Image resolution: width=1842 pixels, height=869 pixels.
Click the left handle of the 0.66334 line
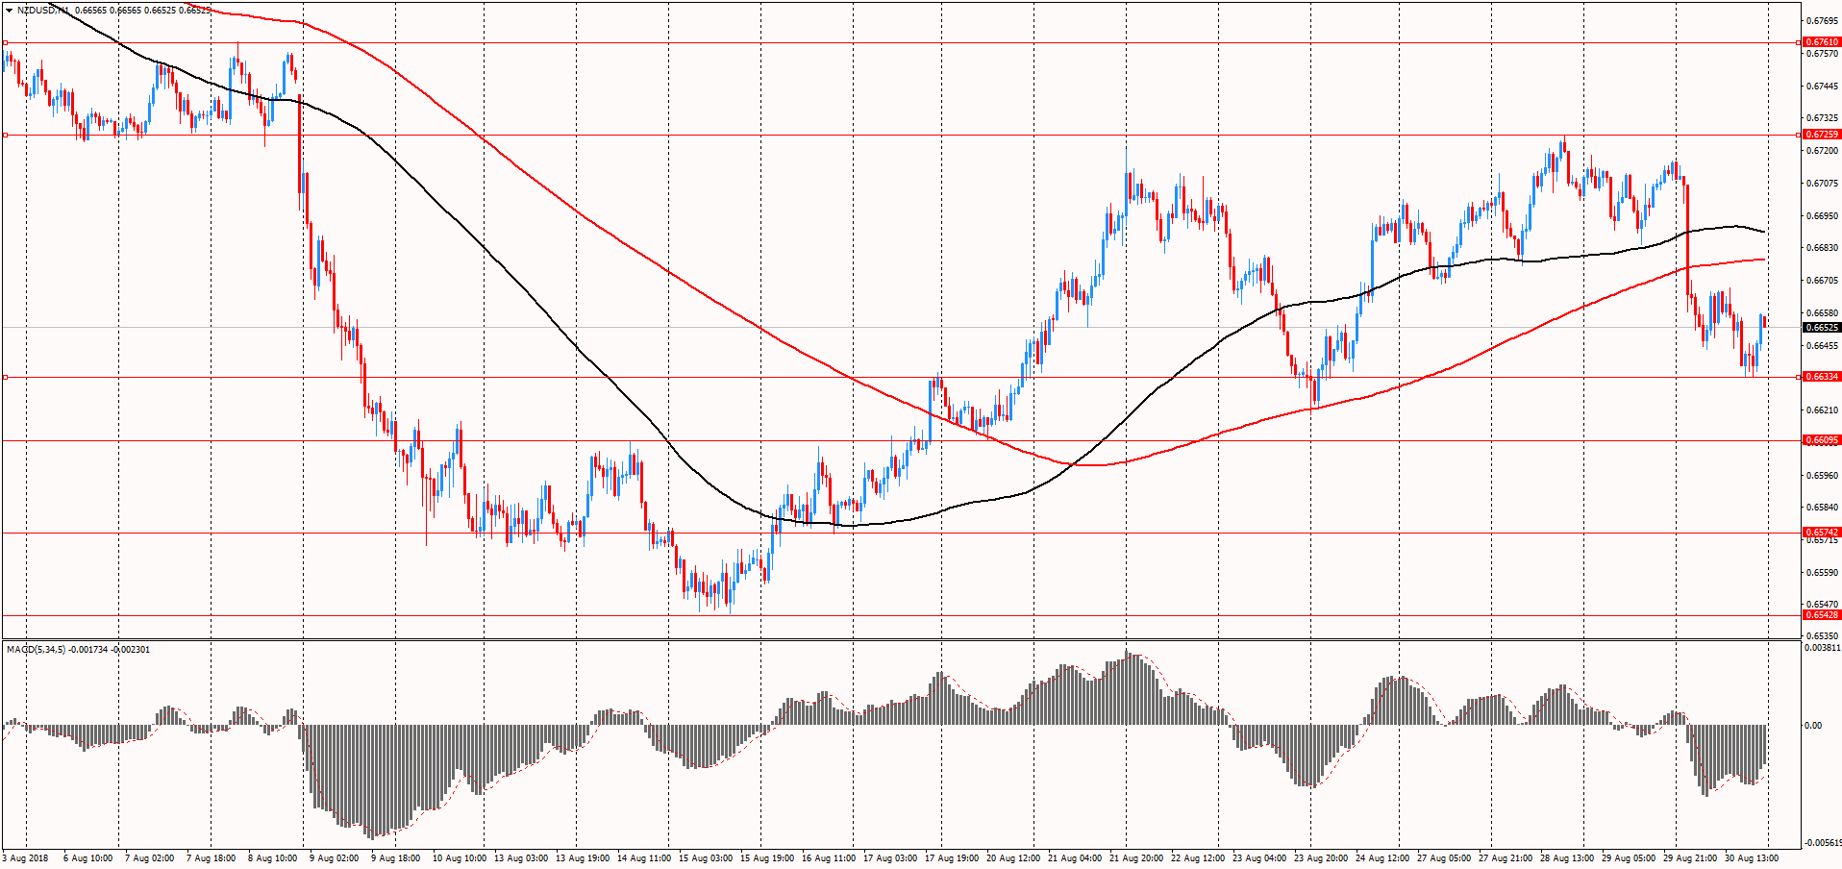(6, 377)
